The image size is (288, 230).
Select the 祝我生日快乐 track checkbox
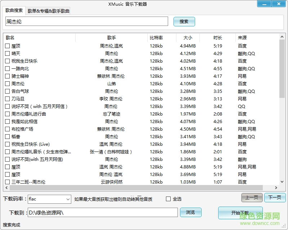point(6,61)
